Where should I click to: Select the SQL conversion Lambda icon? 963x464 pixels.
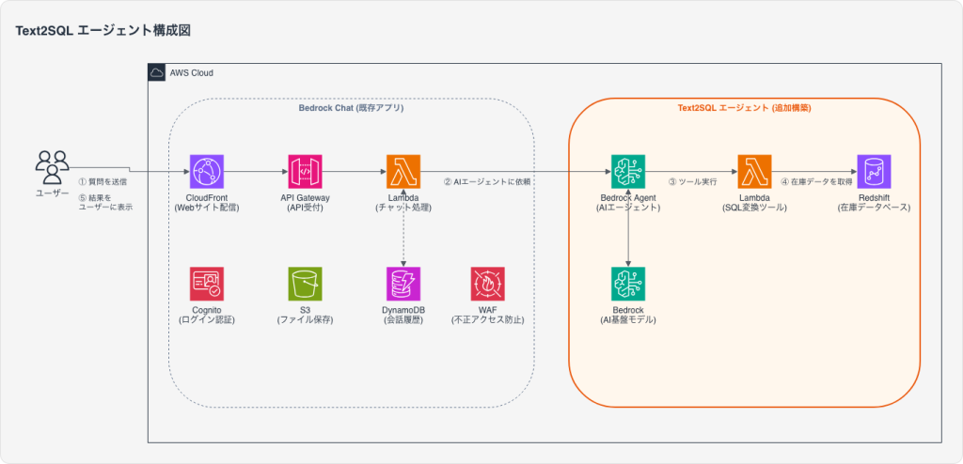click(755, 172)
